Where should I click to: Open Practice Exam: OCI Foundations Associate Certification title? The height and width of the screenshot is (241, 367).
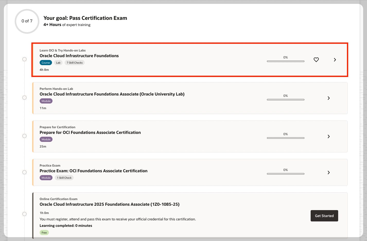(93, 171)
